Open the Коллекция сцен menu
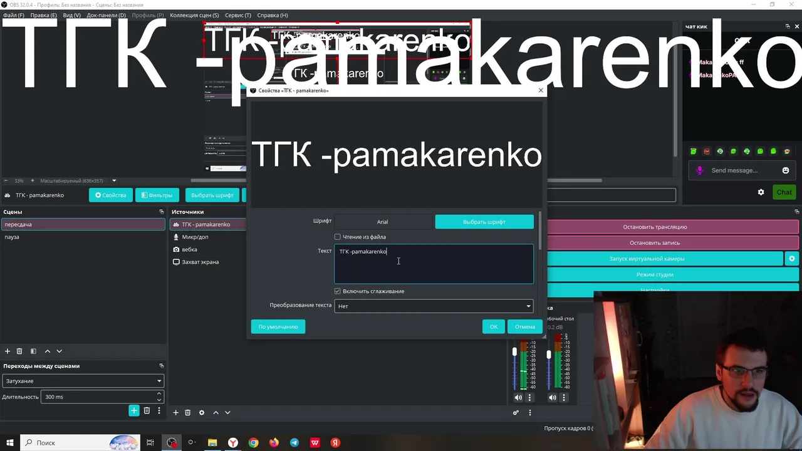Image resolution: width=802 pixels, height=451 pixels. point(194,15)
